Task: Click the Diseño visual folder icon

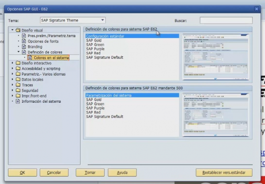Action: 18,30
